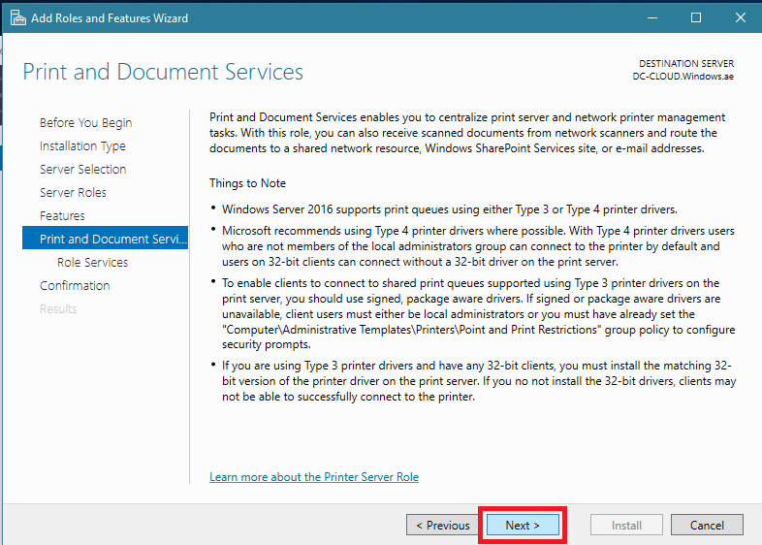The width and height of the screenshot is (762, 545).
Task: Jump to the Server Roles step
Action: tap(73, 193)
